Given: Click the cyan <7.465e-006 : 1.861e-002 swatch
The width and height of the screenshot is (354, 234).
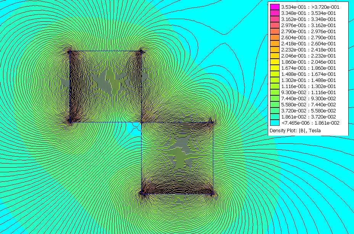Looking at the screenshot, I should click(275, 123).
